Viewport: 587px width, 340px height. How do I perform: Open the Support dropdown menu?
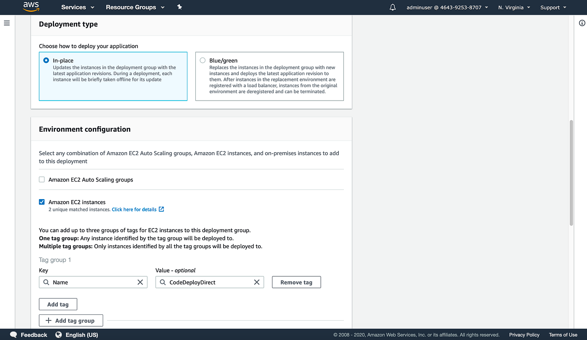553,7
